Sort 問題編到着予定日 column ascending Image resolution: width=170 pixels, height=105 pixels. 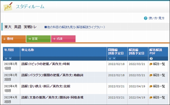point(110,58)
